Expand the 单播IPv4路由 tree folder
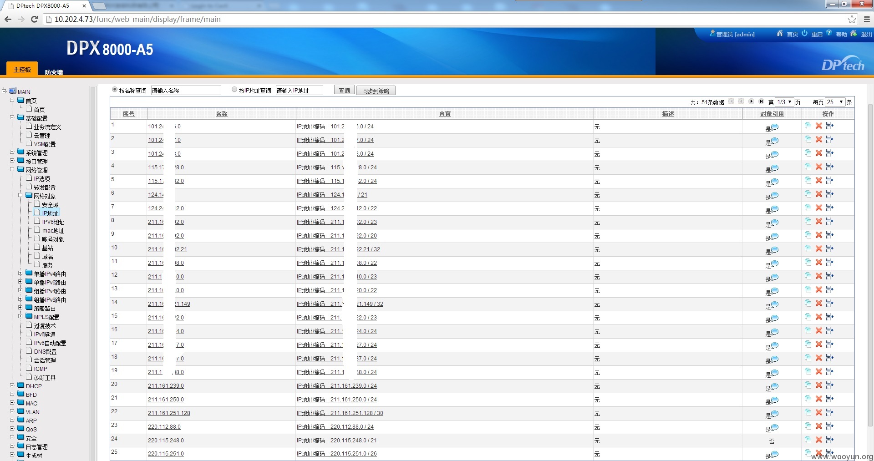This screenshot has width=874, height=461. click(20, 273)
